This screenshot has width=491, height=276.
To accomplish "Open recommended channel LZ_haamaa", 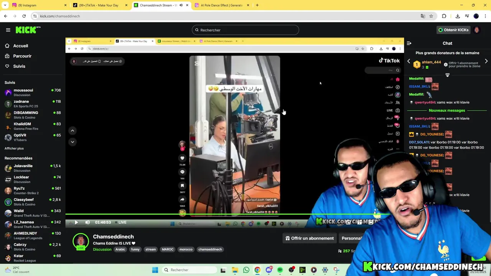I will 33,224.
